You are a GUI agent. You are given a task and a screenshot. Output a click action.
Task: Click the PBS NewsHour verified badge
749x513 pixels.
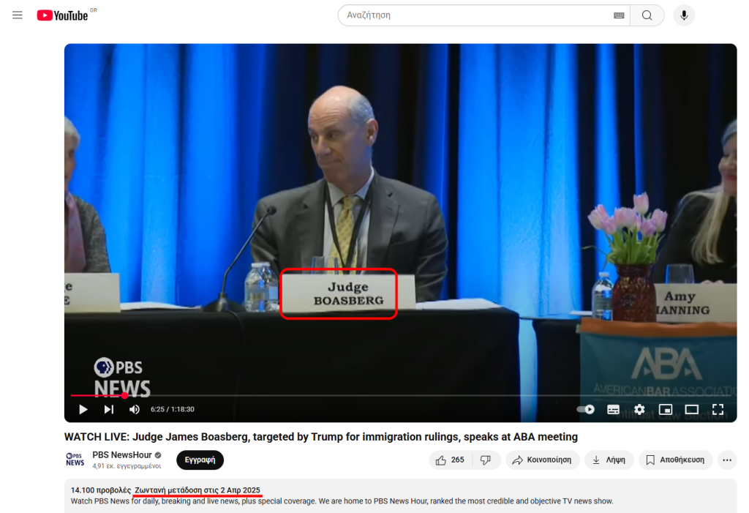tap(158, 455)
